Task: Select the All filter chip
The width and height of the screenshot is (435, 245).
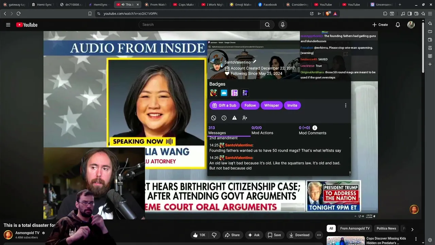Action: pos(331,228)
